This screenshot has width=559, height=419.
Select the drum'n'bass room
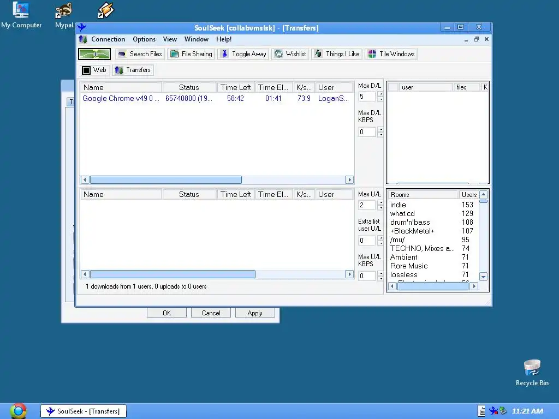(409, 223)
